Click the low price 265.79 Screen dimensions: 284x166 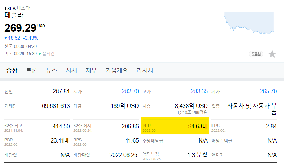coord(268,91)
